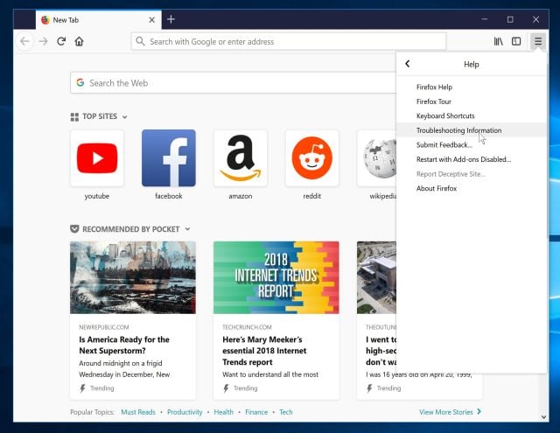Open the YouTube top site tile
Image resolution: width=560 pixels, height=433 pixels.
point(97,158)
